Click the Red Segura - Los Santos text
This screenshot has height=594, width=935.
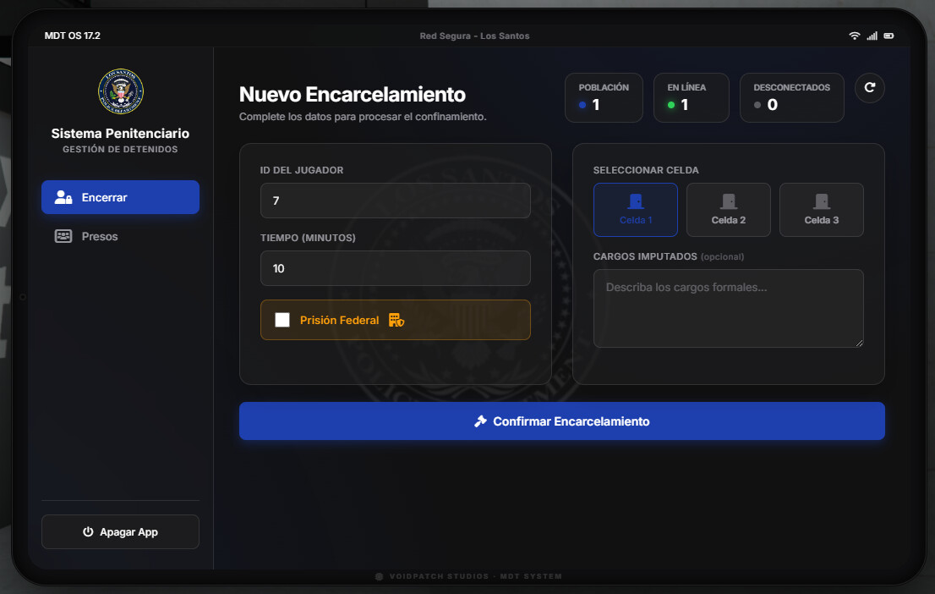pyautogui.click(x=474, y=36)
